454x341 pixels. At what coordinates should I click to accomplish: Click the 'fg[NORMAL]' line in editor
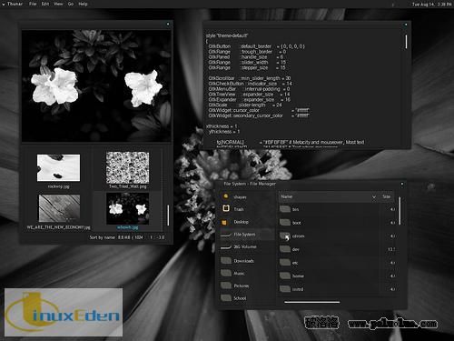pos(291,142)
